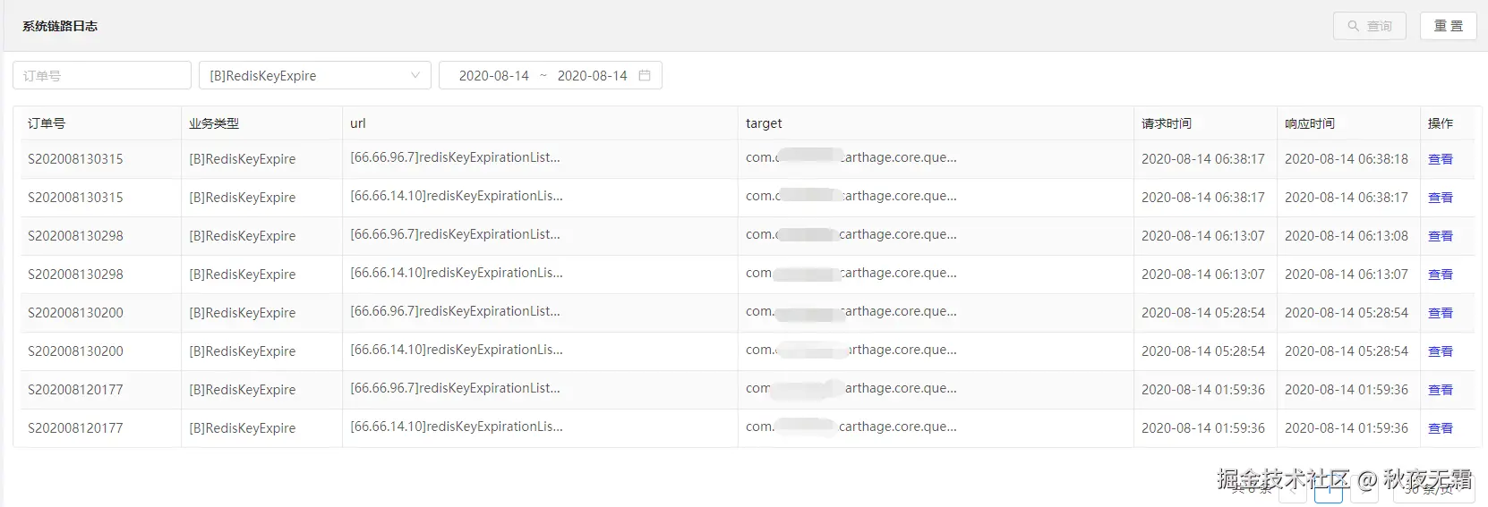Select response time 2020-08-14 06:38:18 cell
This screenshot has width=1488, height=507.
pos(1347,159)
